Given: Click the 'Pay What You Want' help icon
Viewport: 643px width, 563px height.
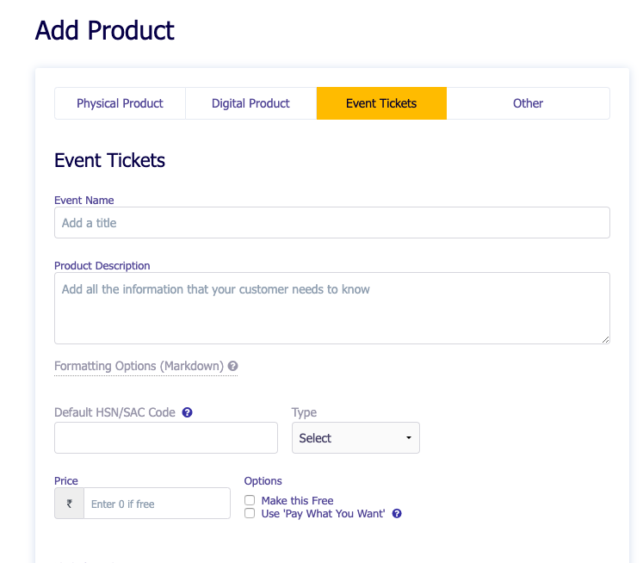Looking at the screenshot, I should click(x=397, y=514).
